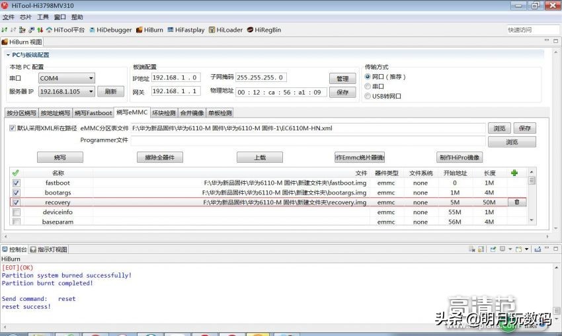Select the 网口(推荐) transfer radio button
The width and height of the screenshot is (562, 336).
click(x=368, y=77)
